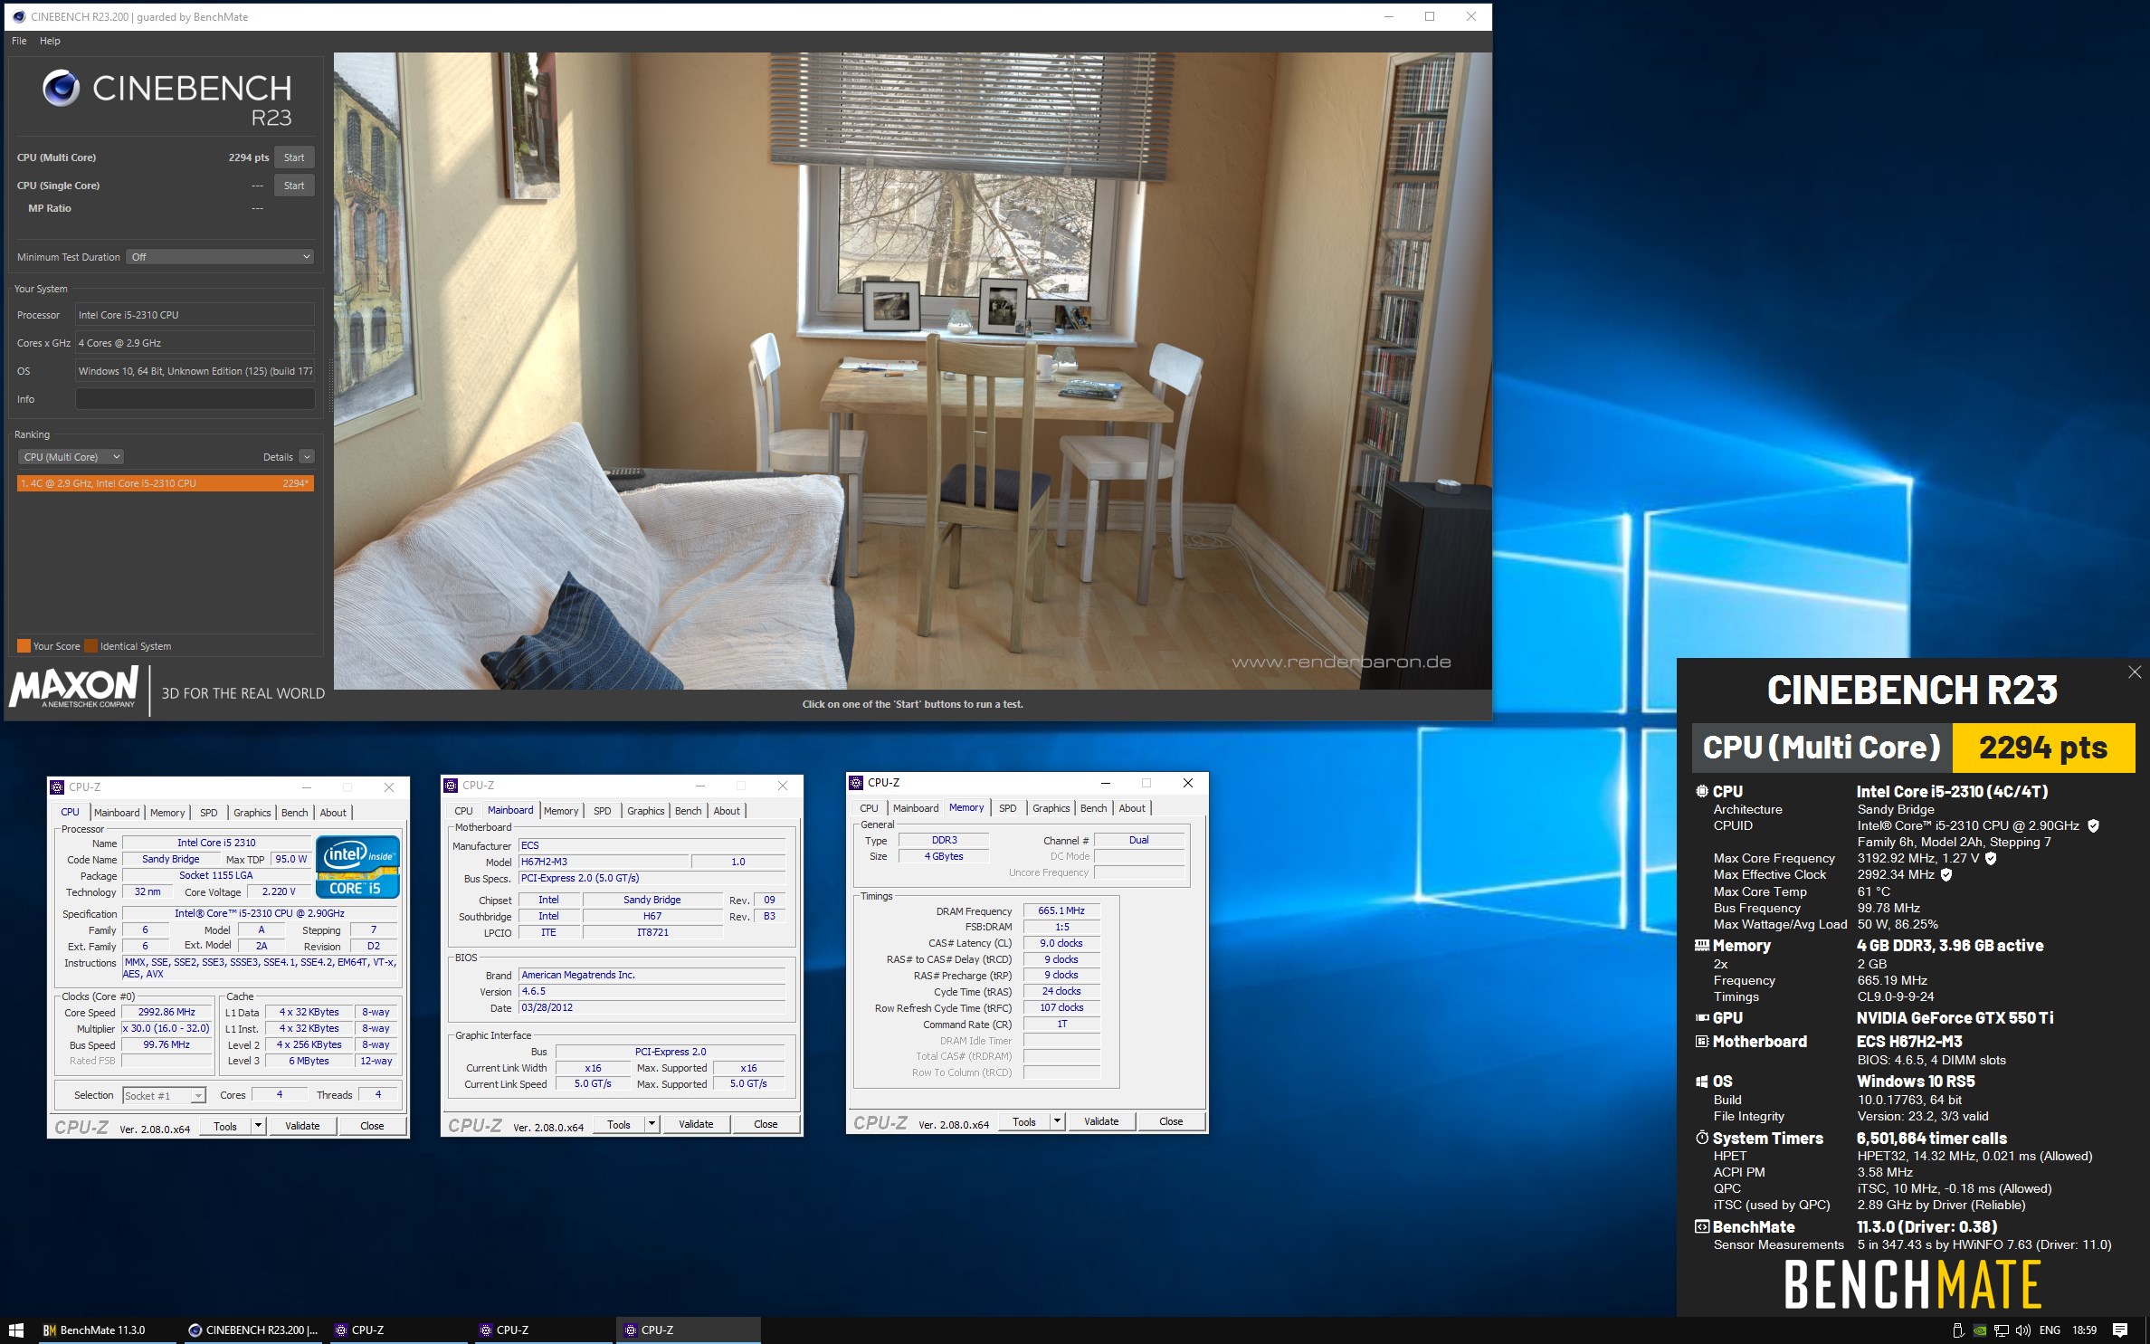Click the CPU-Z app icon in the Mainboard window title

(451, 786)
